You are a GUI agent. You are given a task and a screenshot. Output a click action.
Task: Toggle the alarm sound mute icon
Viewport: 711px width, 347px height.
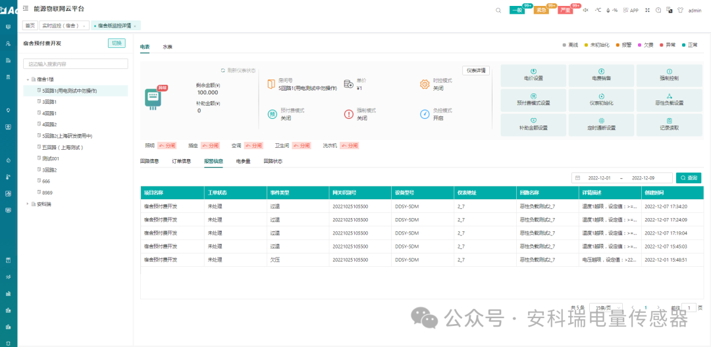pyautogui.click(x=585, y=10)
